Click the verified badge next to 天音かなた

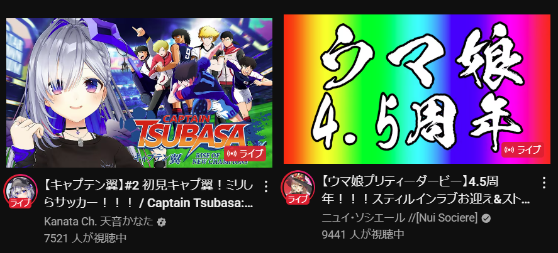(162, 222)
